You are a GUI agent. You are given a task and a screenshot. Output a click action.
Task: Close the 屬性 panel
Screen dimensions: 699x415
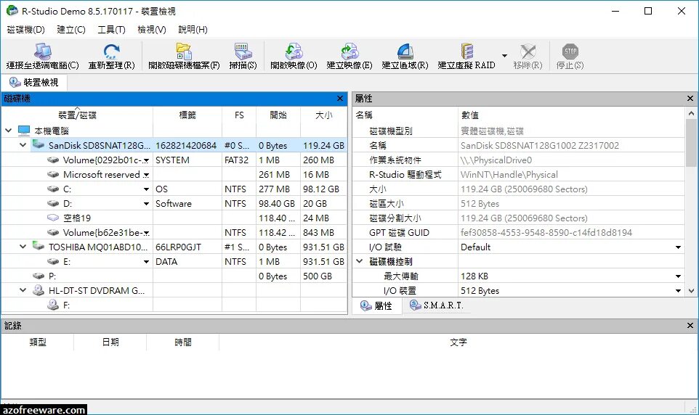click(x=690, y=99)
